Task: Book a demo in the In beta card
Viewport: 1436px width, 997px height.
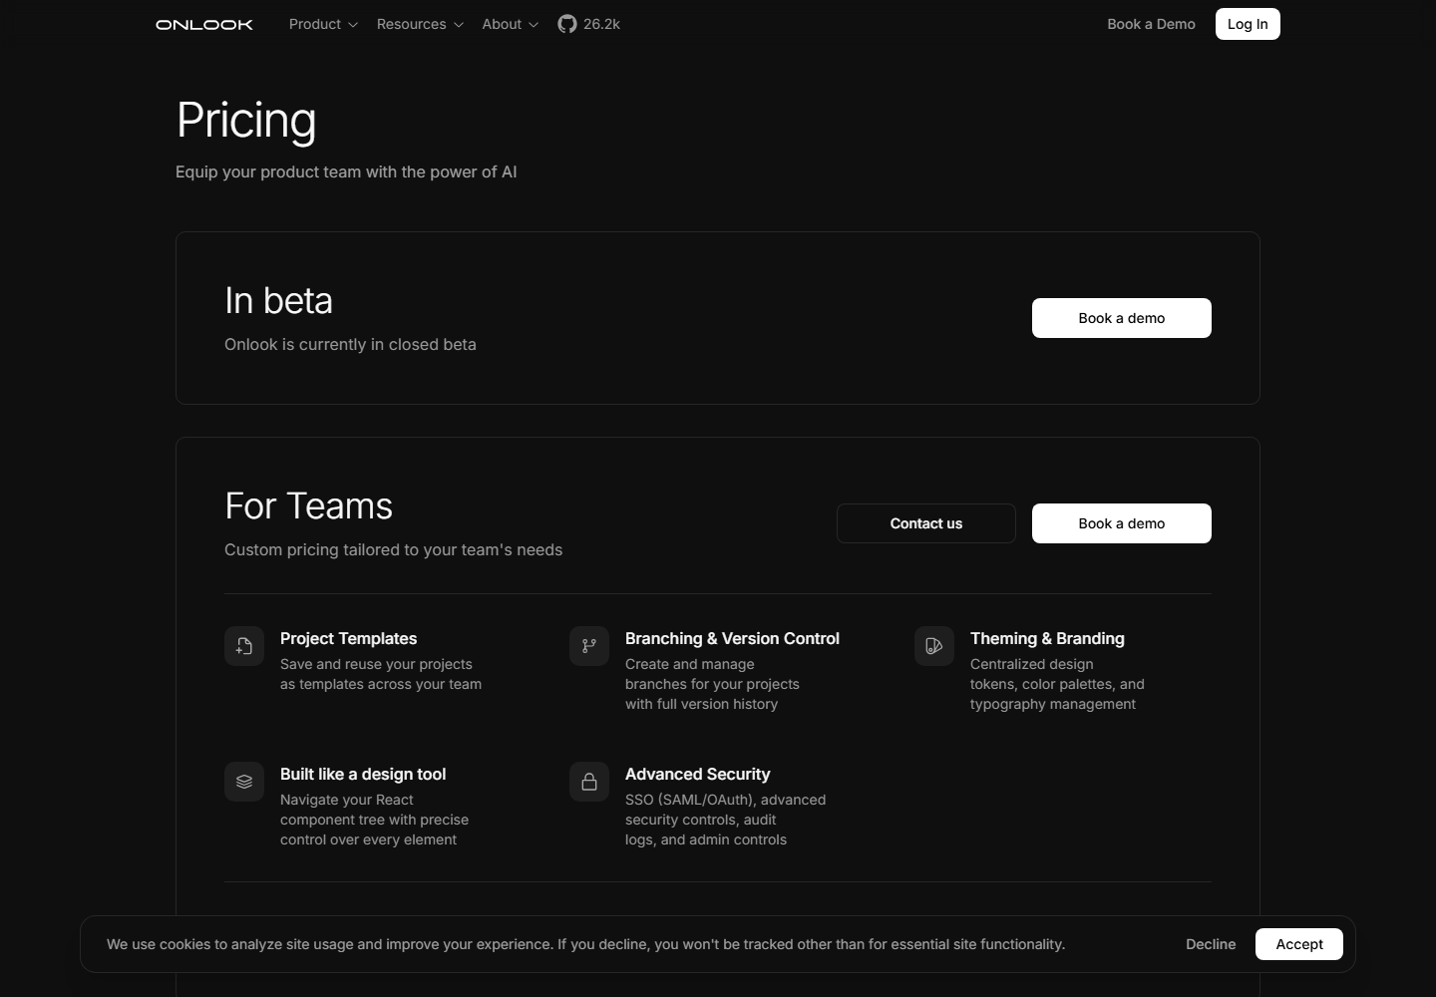Action: click(x=1122, y=318)
